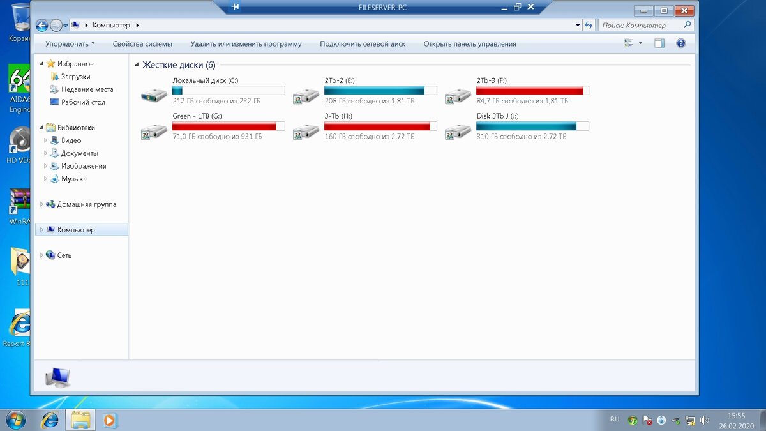Viewport: 766px width, 431px height.
Task: Select Сеть in navigation pane
Action: click(x=64, y=255)
